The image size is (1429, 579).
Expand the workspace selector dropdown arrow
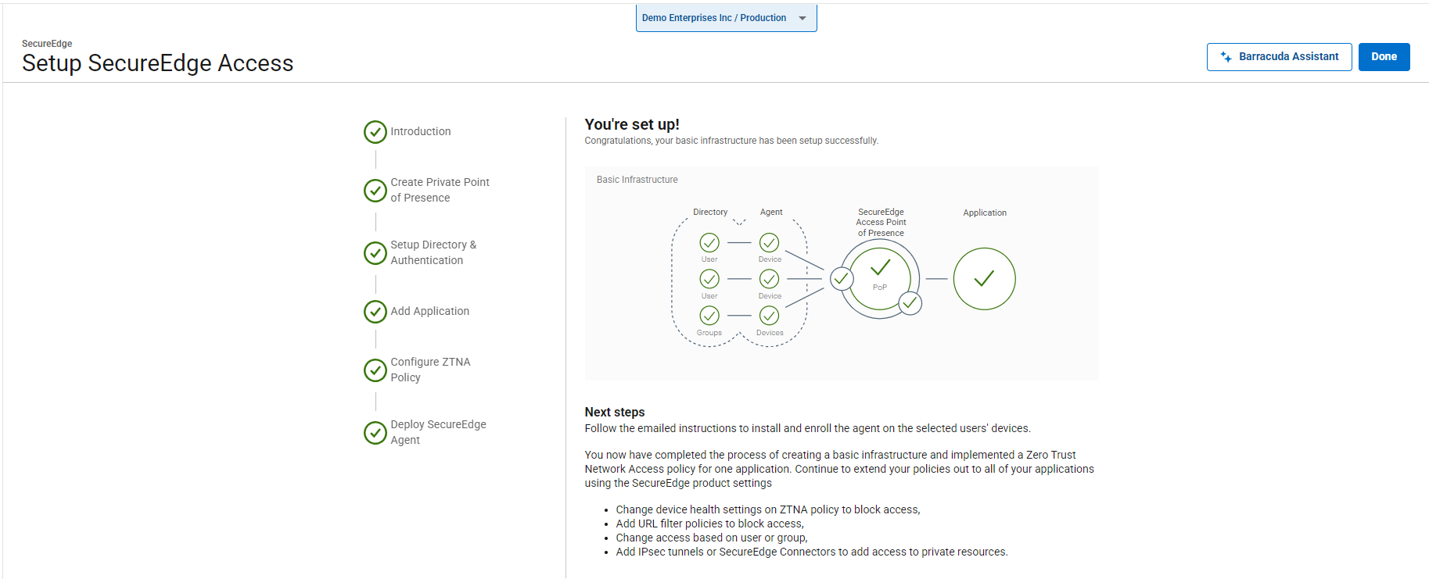(802, 18)
